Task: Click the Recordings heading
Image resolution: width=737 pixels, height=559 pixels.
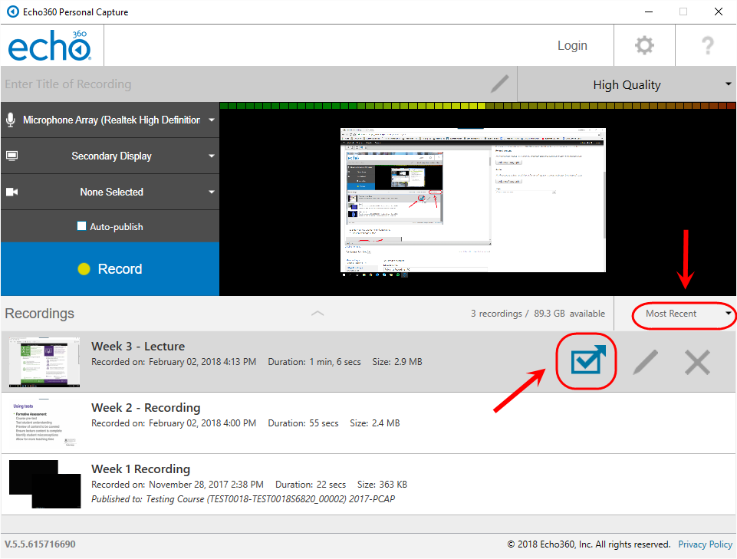Action: (39, 314)
